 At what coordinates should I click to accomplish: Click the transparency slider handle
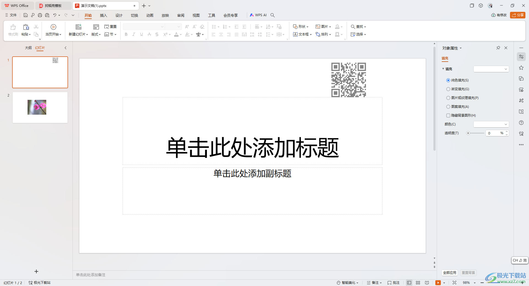(468, 133)
